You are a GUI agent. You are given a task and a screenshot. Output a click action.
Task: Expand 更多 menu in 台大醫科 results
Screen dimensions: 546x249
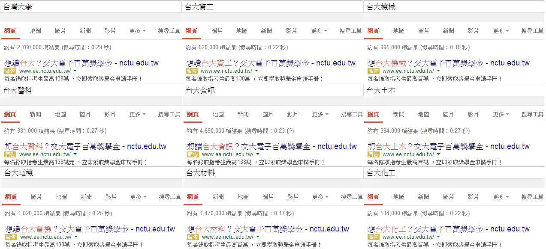(137, 114)
